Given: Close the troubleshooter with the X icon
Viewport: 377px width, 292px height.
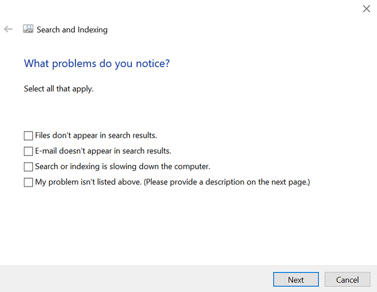Looking at the screenshot, I should (366, 9).
